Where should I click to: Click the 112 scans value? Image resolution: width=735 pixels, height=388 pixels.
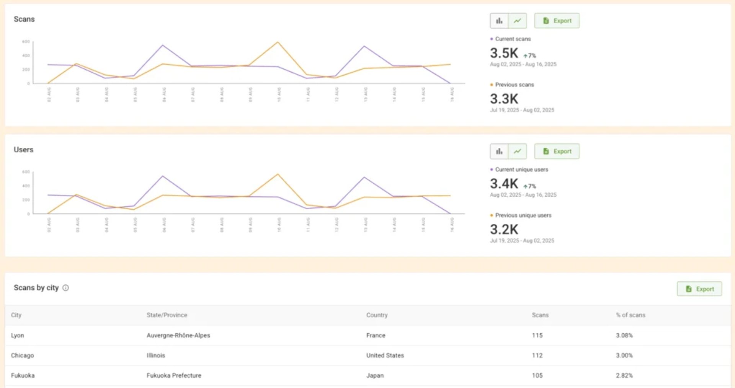pyautogui.click(x=537, y=355)
